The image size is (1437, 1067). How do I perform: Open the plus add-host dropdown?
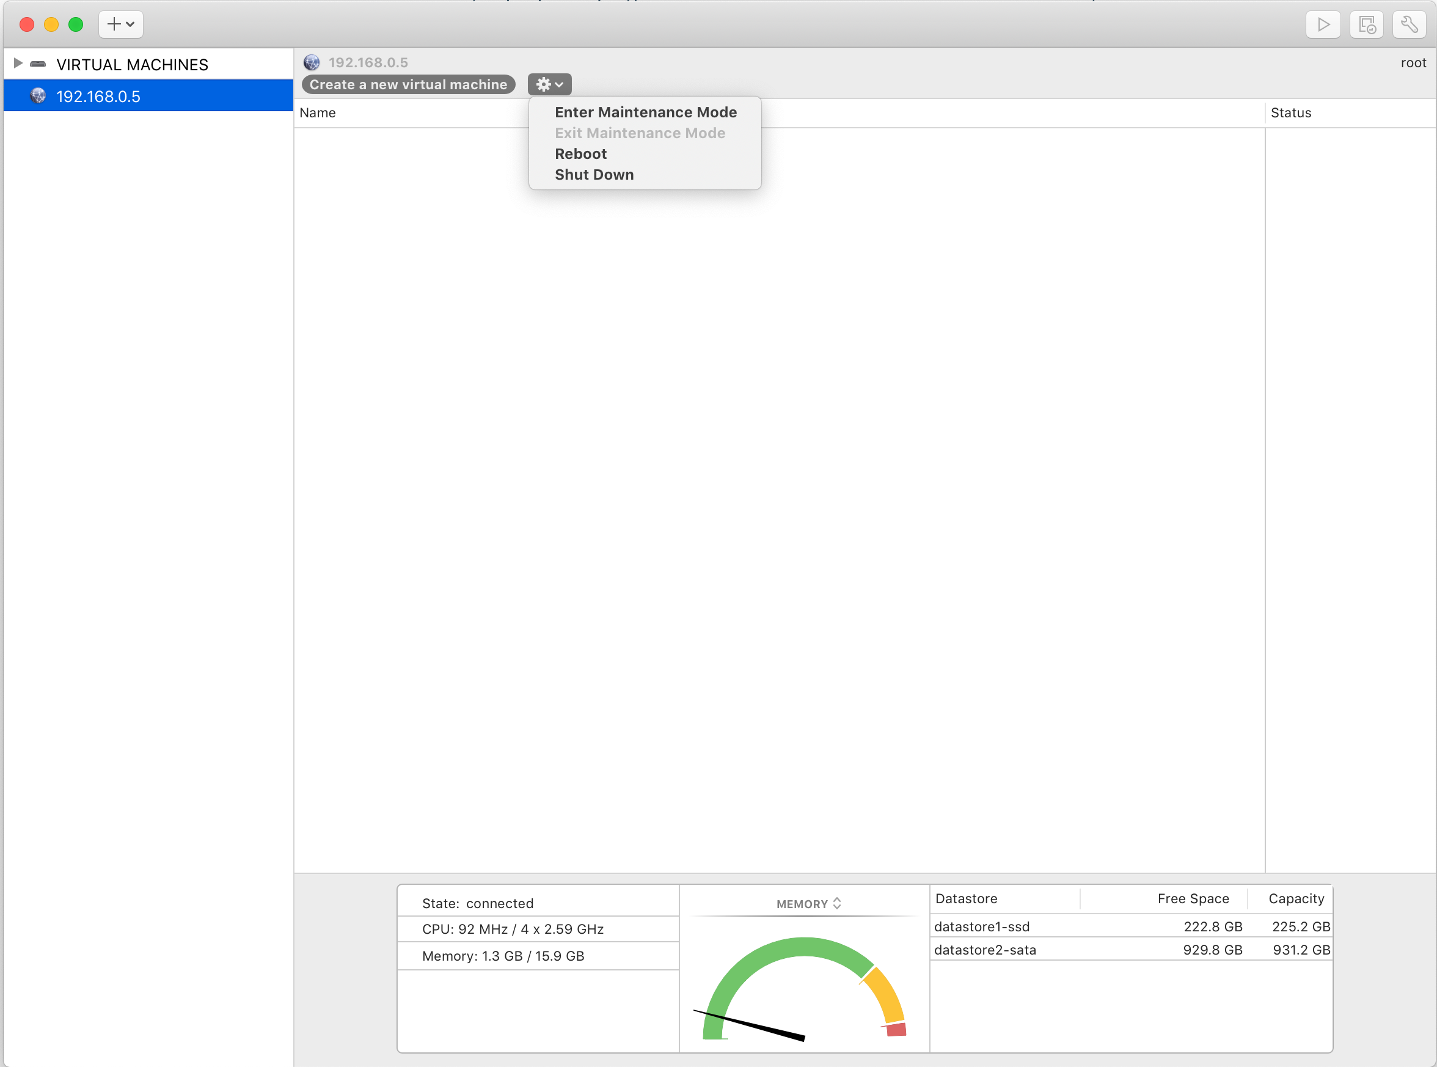121,24
